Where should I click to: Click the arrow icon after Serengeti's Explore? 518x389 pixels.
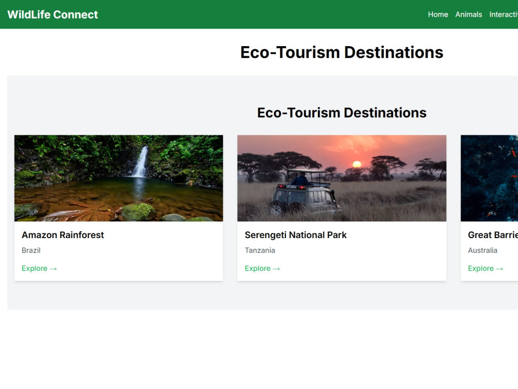coord(276,269)
